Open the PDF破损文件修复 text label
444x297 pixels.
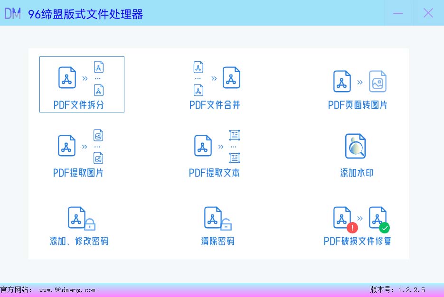[x=358, y=241]
